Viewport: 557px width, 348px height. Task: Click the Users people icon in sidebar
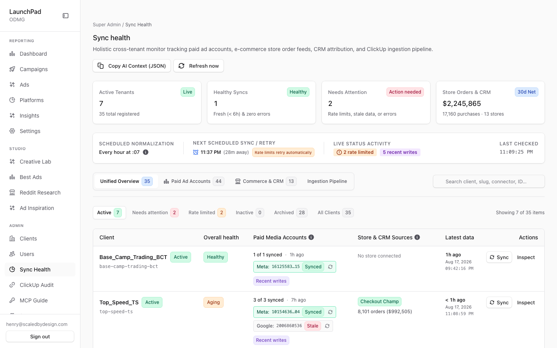pos(12,254)
